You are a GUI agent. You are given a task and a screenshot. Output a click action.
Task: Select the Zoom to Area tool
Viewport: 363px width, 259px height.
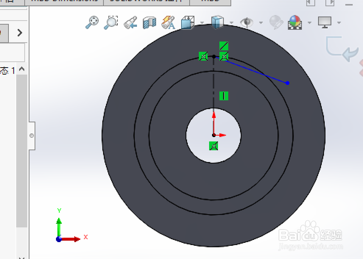click(x=111, y=22)
